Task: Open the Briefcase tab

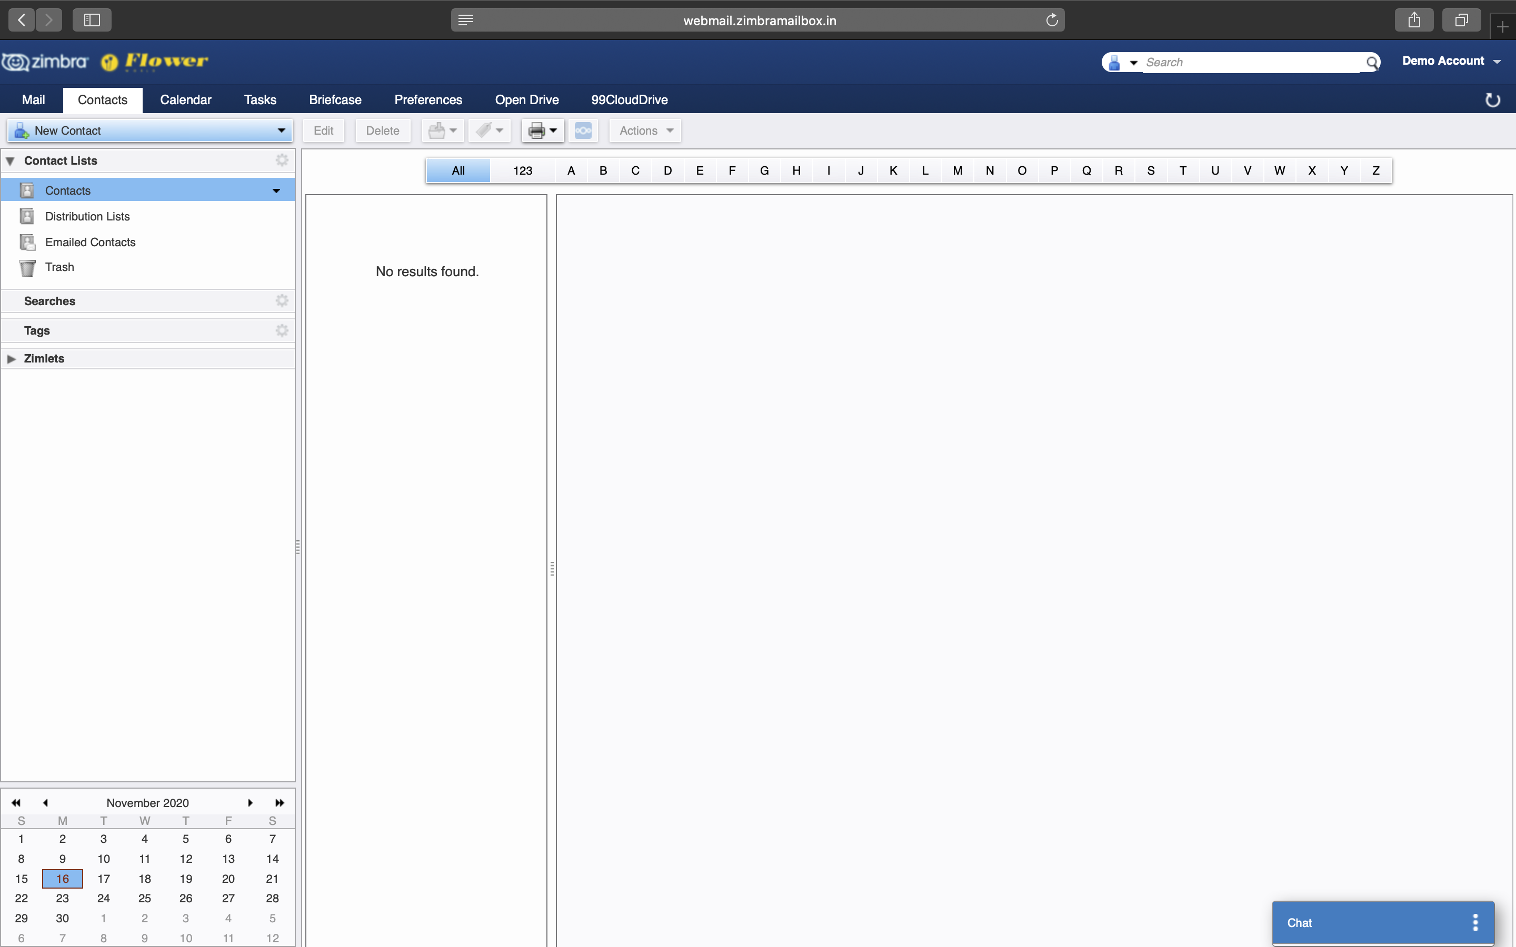Action: click(x=335, y=99)
